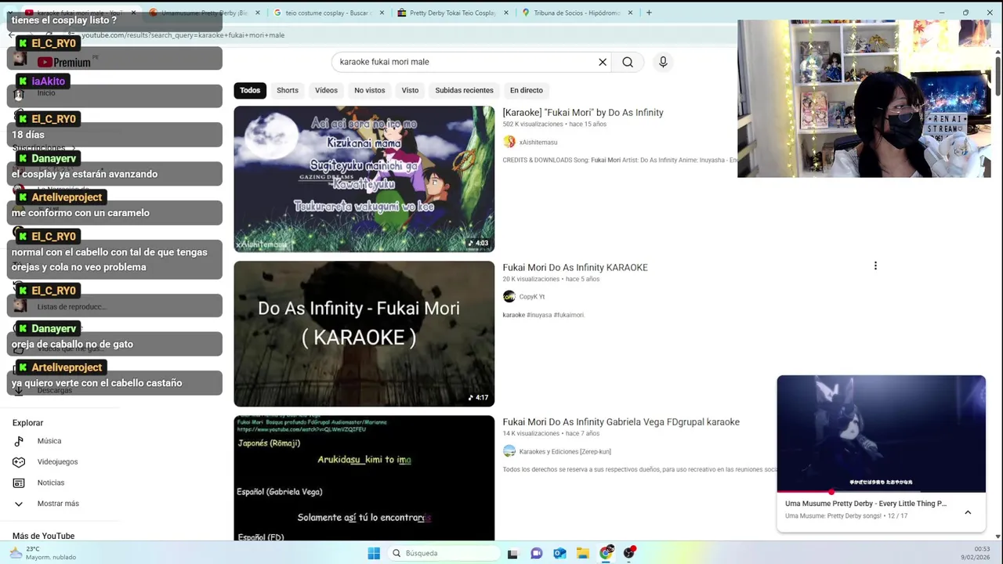The height and width of the screenshot is (564, 1003).
Task: Close the teio costume cosplay tab
Action: click(381, 13)
